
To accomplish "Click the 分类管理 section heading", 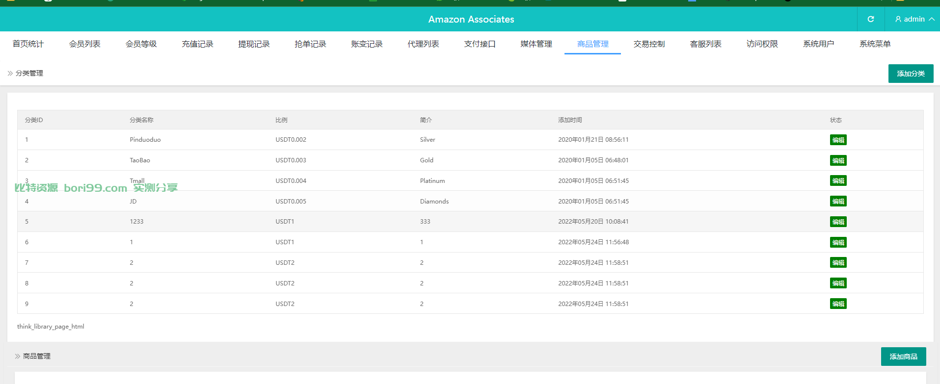I will [29, 73].
